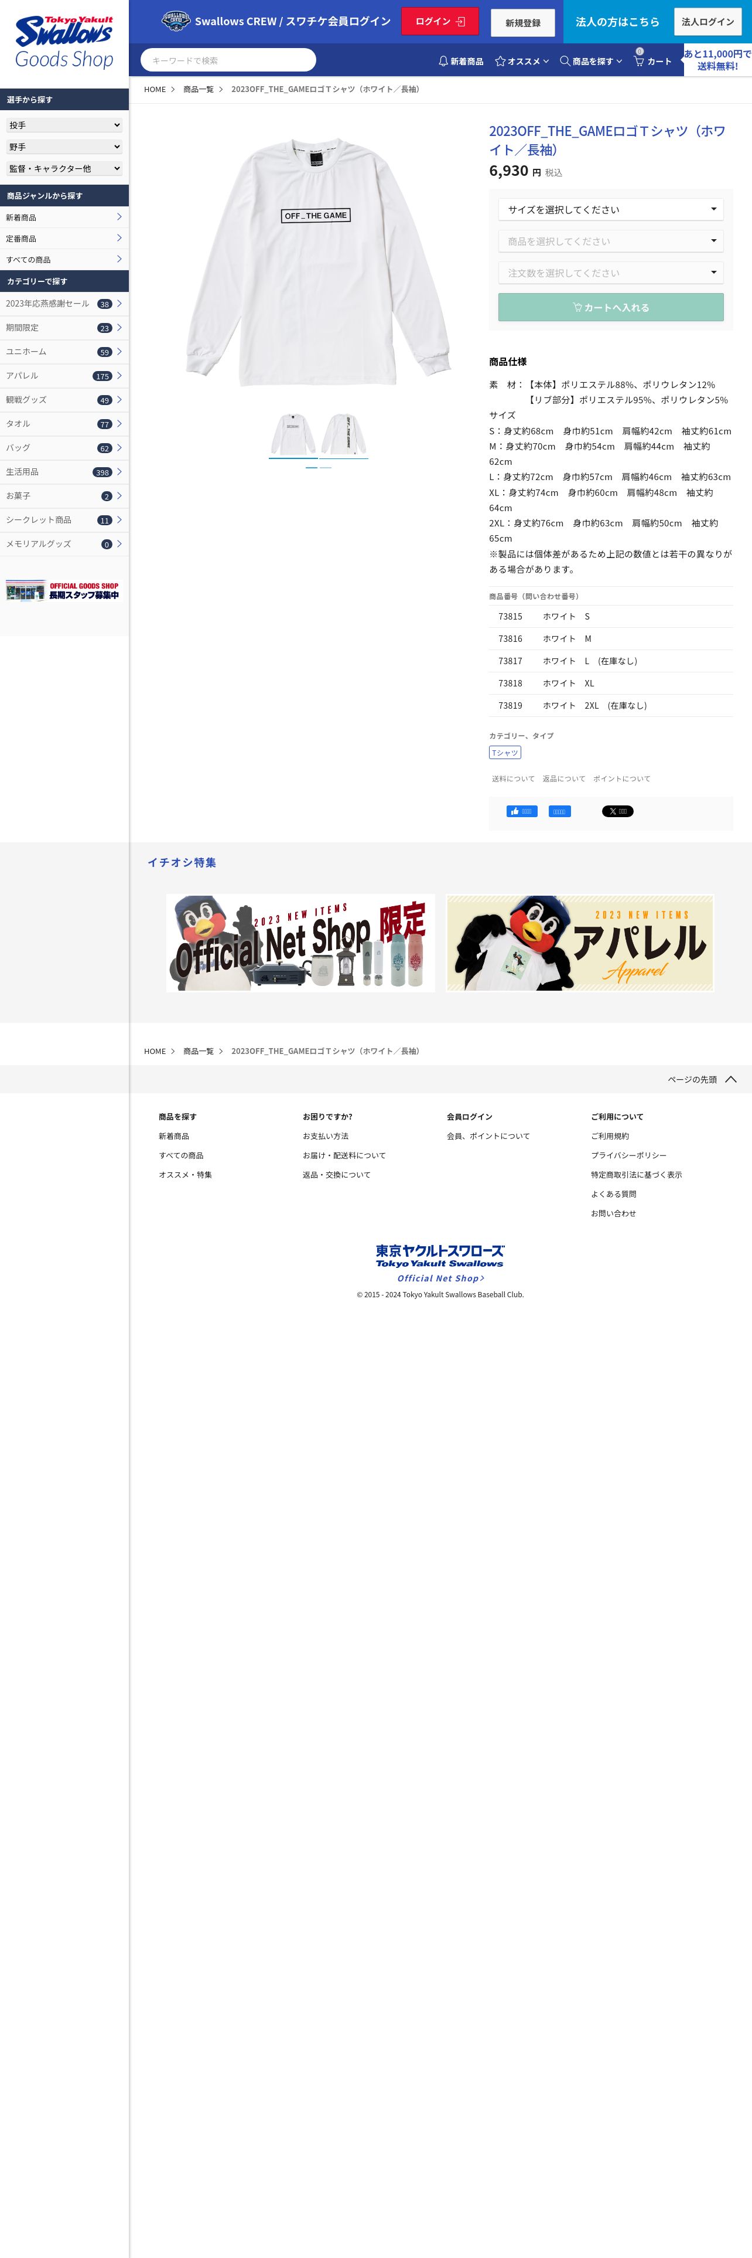The image size is (752, 2258).
Task: Click the Tシャツ category tag
Action: click(x=505, y=752)
